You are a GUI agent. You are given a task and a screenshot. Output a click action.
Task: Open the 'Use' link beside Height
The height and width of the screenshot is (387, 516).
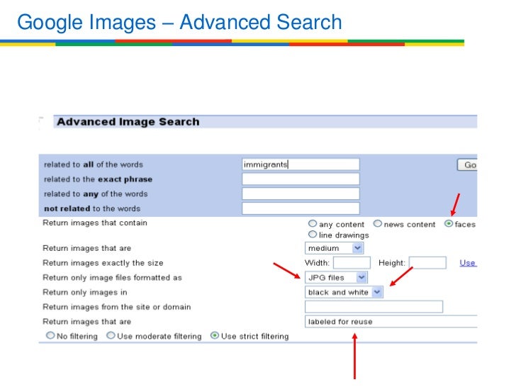tap(468, 263)
